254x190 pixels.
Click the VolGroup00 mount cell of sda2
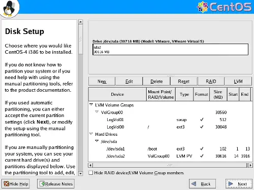tap(158, 156)
